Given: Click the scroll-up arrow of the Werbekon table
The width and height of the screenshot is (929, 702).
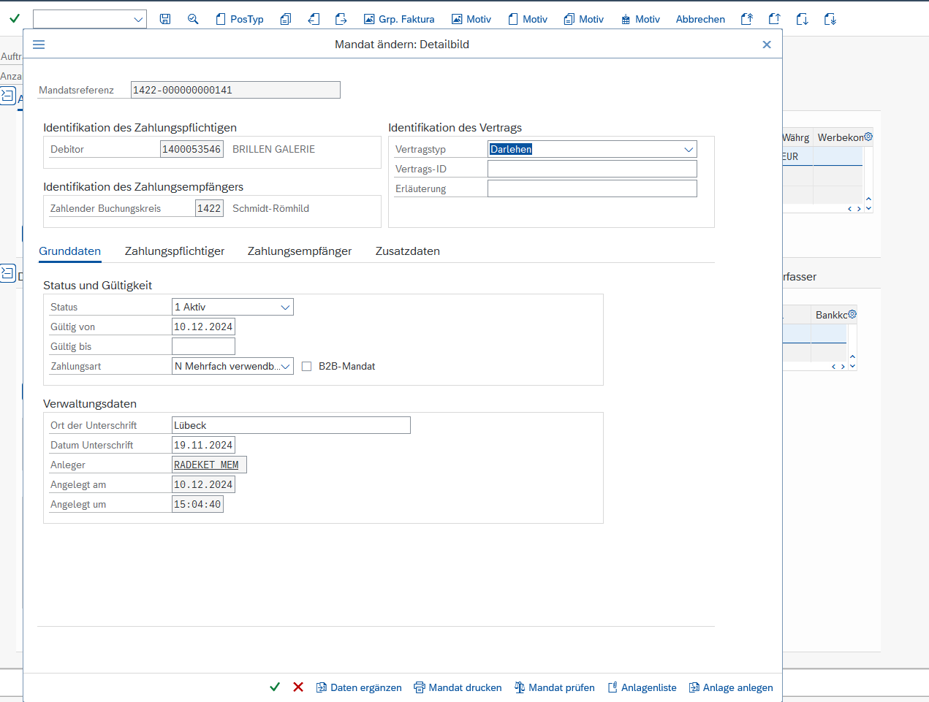Looking at the screenshot, I should point(868,199).
